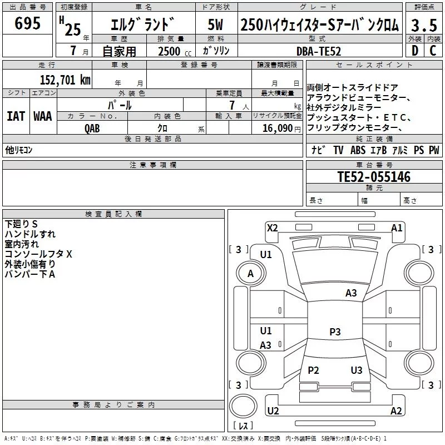Click the ABS equipment label
The image size is (445, 445).
[x=358, y=150]
